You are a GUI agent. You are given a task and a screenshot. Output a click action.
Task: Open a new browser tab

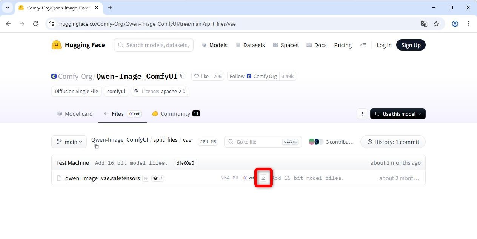[x=110, y=8]
